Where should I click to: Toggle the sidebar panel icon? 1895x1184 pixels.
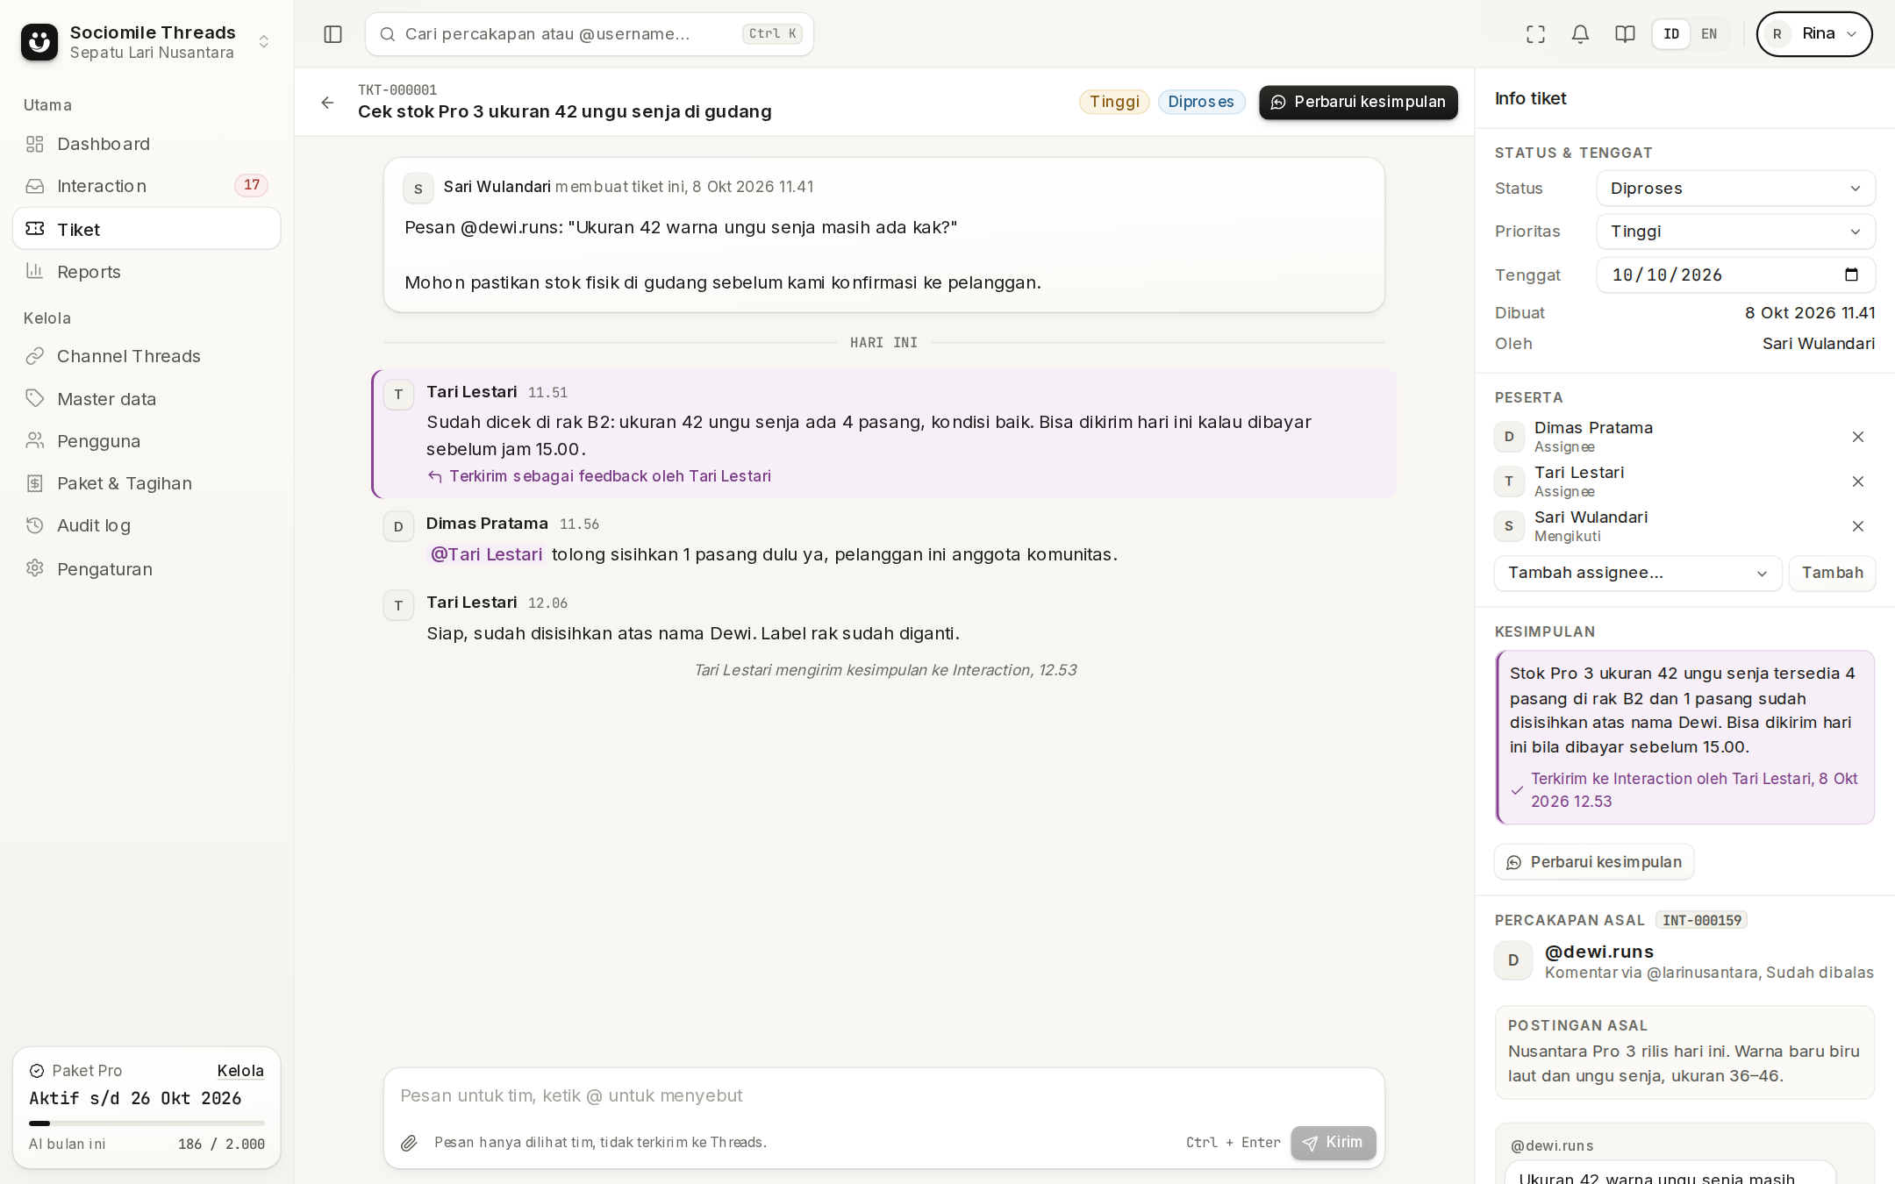point(333,34)
